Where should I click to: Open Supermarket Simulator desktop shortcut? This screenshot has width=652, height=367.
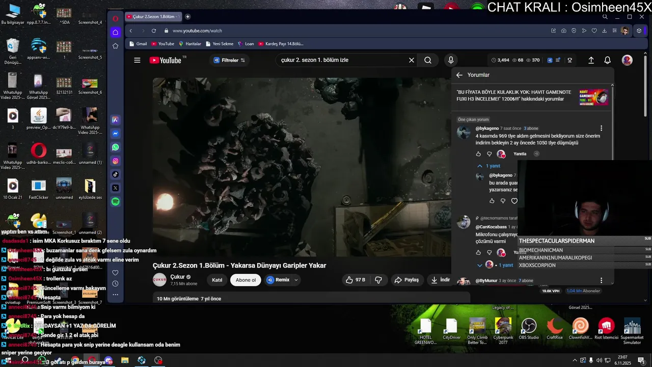[x=632, y=331]
